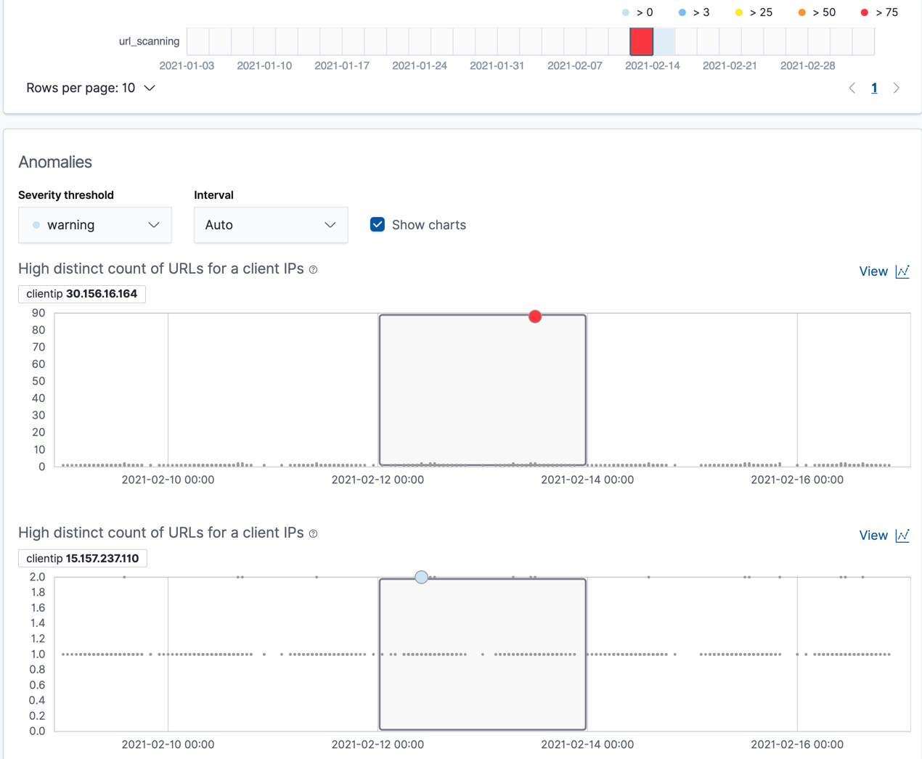This screenshot has height=759, width=922.
Task: Expand the Rows per page selector
Action: click(91, 88)
